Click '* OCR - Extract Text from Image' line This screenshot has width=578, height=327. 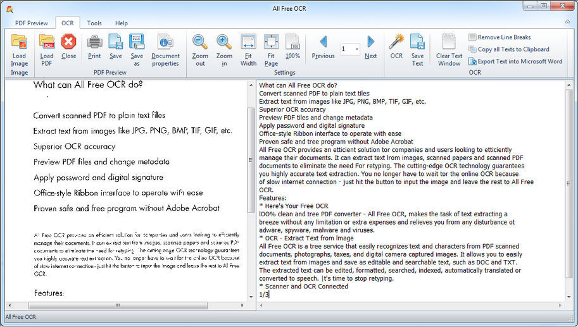pyautogui.click(x=306, y=238)
